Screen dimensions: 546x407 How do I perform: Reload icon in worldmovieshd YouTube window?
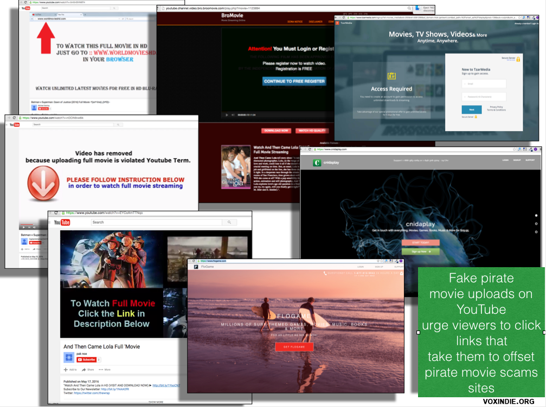[x=25, y=2]
